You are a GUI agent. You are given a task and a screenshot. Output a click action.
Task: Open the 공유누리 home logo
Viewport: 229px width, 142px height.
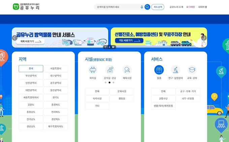tap(26, 6)
